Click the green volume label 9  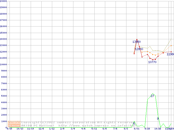(158, 119)
